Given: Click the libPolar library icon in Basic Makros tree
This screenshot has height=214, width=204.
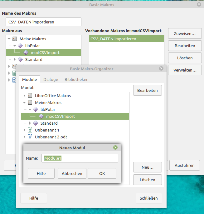Looking at the screenshot, I should click(20, 46).
